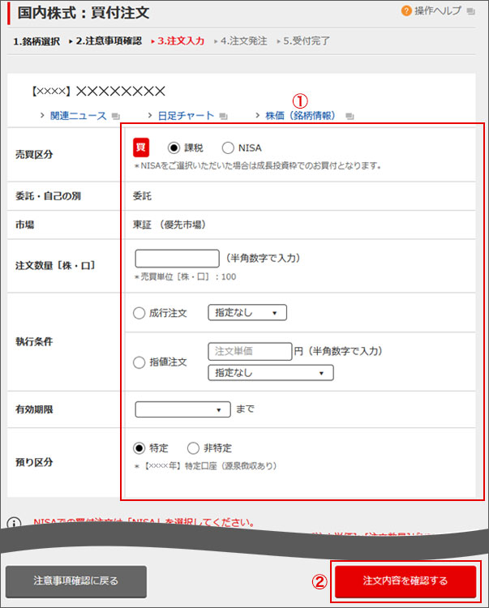Image resolution: width=489 pixels, height=608 pixels.
Task: Select the 課税 radio button
Action: (173, 148)
